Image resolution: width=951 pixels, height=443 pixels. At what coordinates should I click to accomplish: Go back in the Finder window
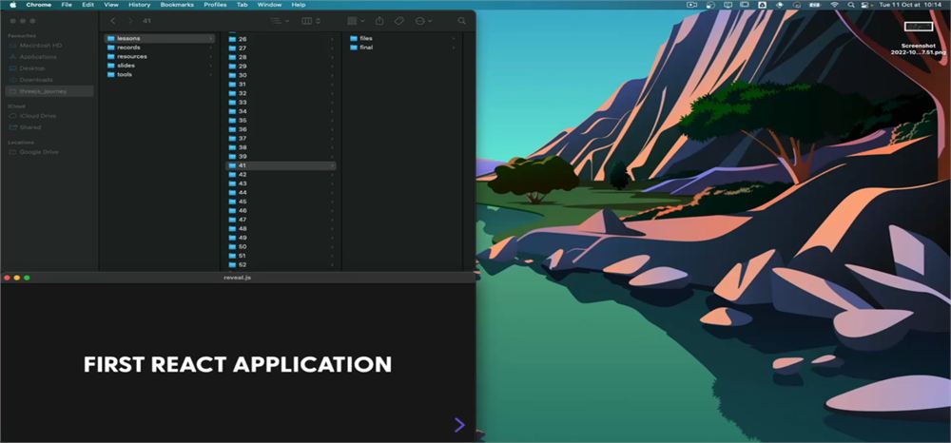click(x=113, y=21)
